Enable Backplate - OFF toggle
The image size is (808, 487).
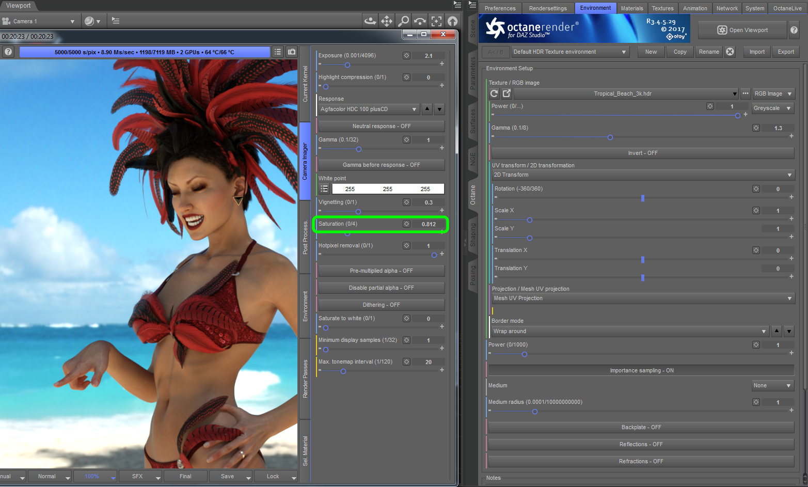pos(641,427)
